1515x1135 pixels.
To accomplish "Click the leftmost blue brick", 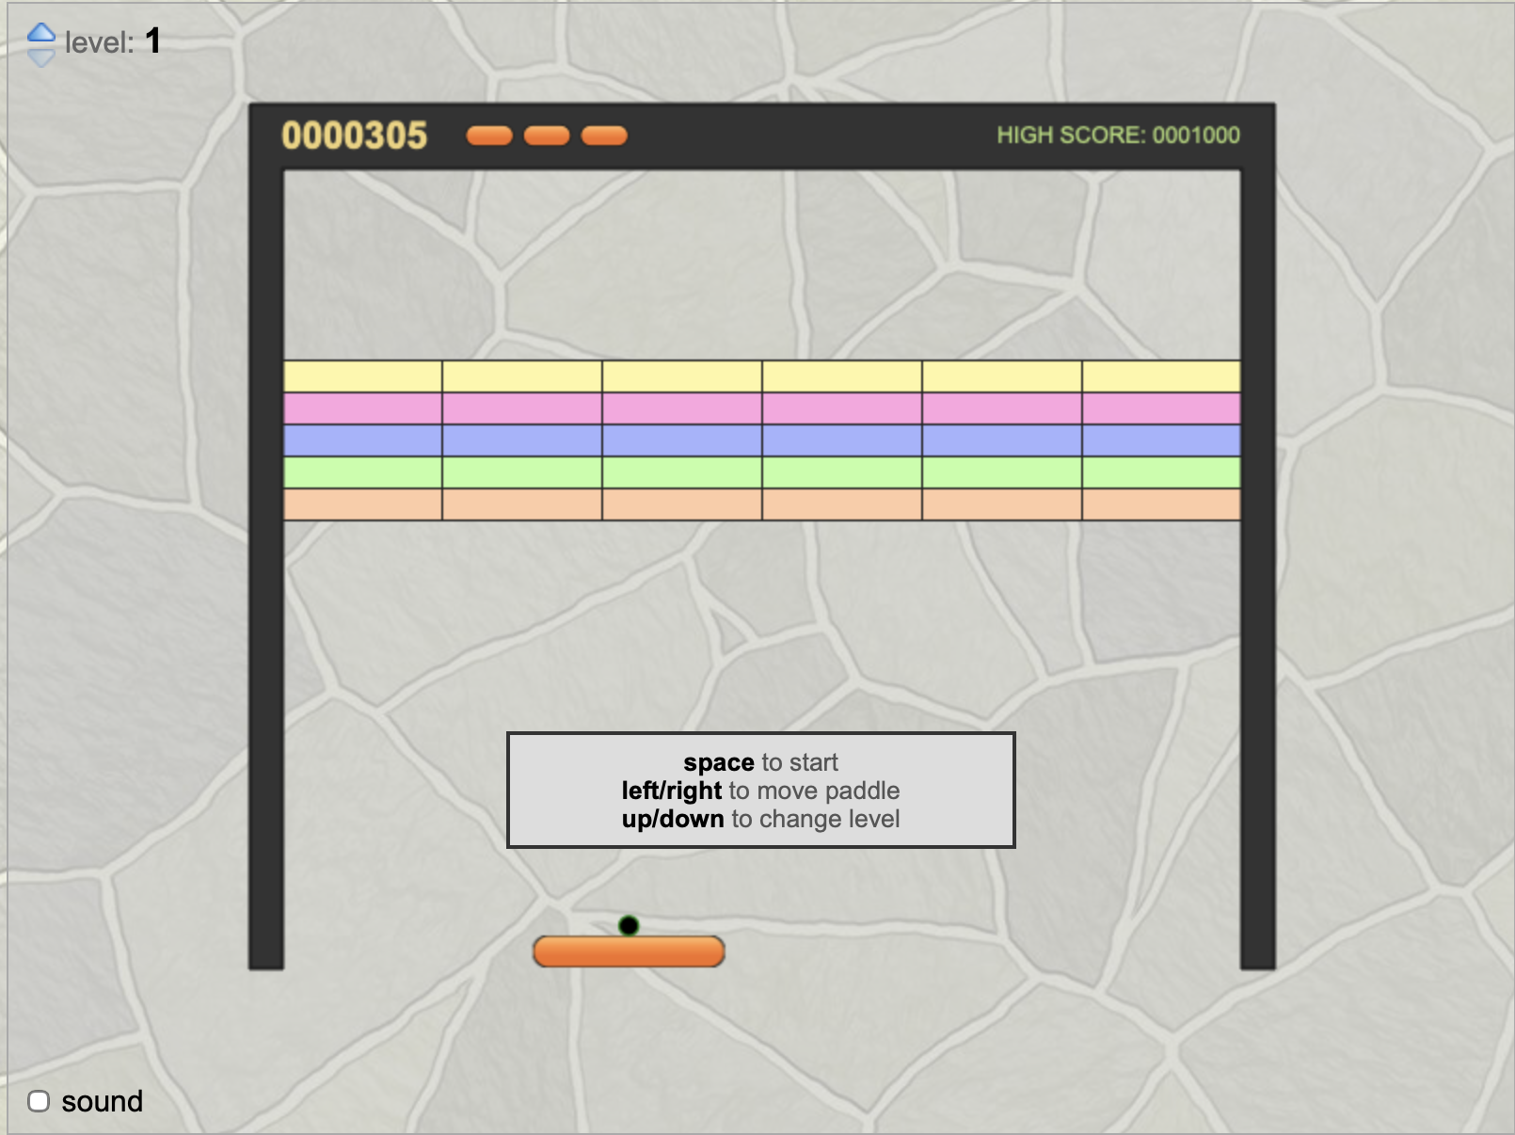I will point(363,440).
